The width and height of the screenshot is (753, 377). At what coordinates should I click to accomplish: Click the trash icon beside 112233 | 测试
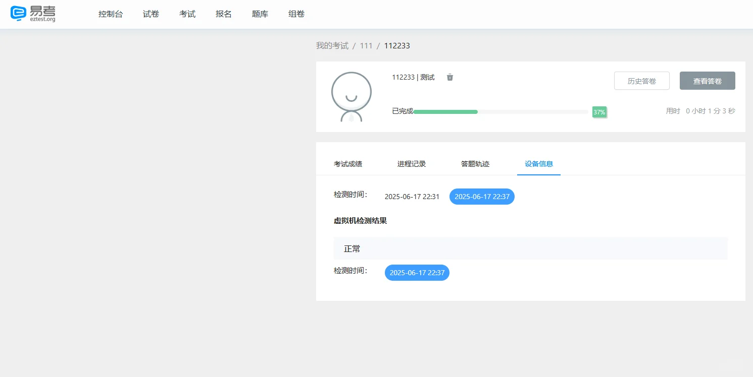click(449, 77)
